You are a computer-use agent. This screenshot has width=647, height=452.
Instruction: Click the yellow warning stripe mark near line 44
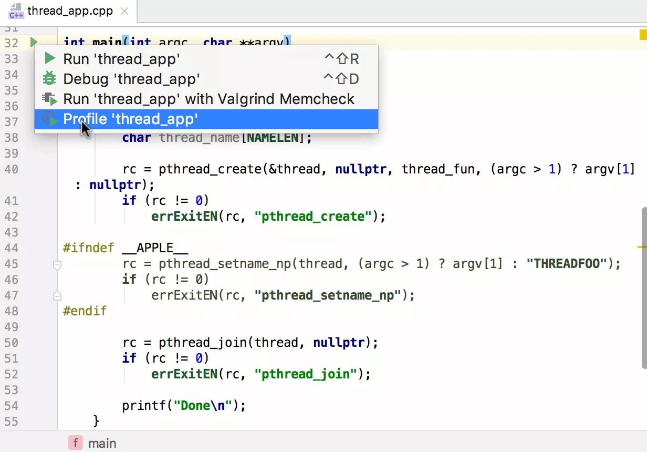[642, 246]
